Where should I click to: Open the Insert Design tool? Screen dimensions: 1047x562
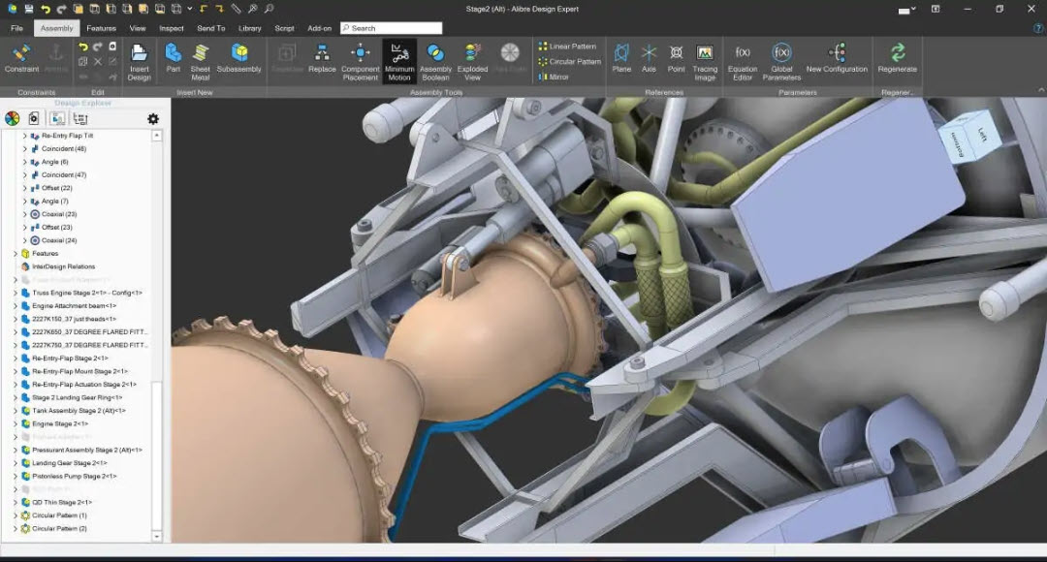click(139, 60)
